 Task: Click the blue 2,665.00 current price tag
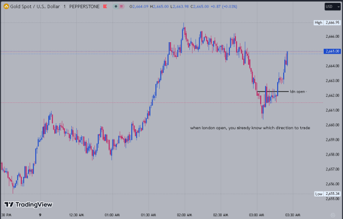tap(332, 51)
